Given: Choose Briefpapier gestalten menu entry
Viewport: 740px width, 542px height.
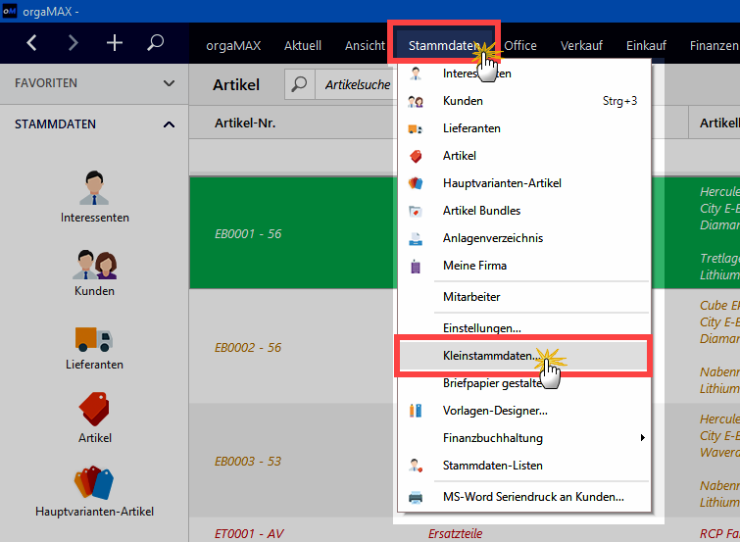Looking at the screenshot, I should coord(523,383).
